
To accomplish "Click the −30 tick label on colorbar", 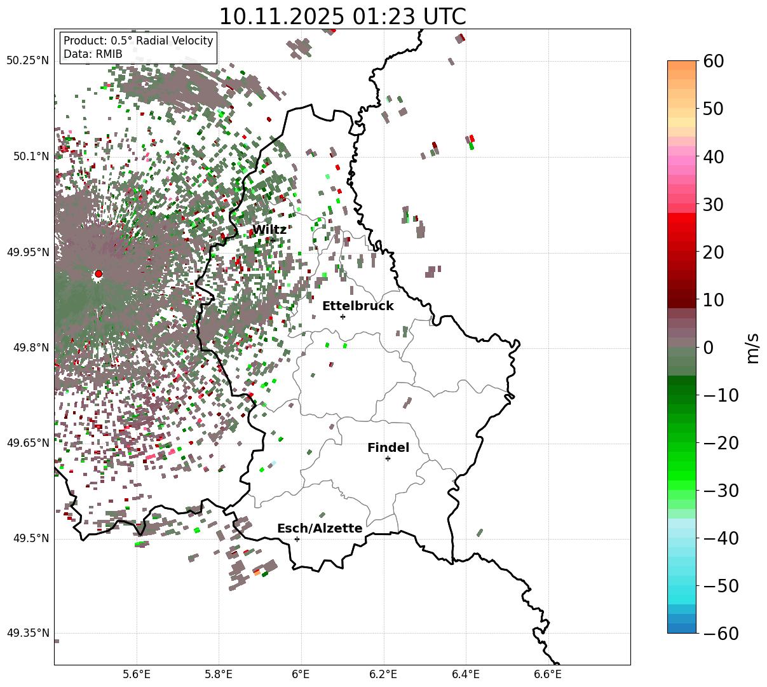I will coord(721,491).
